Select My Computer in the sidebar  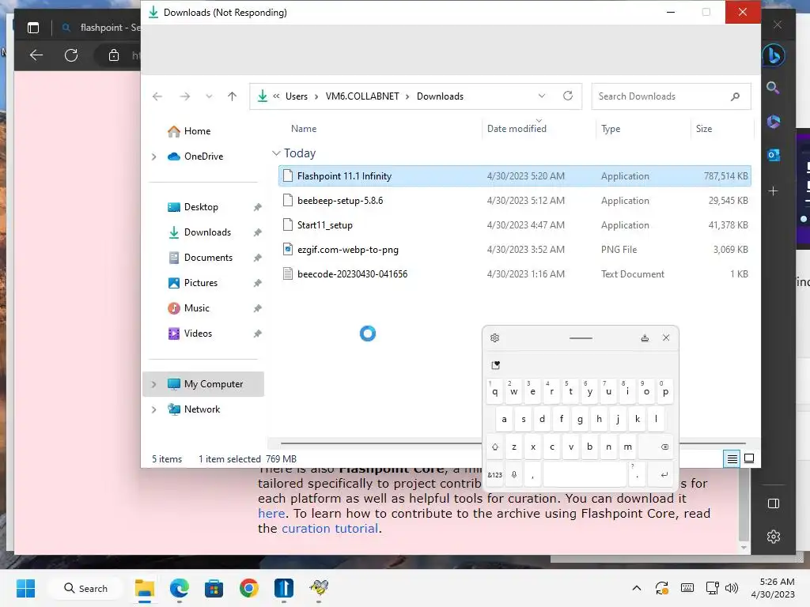pos(214,384)
